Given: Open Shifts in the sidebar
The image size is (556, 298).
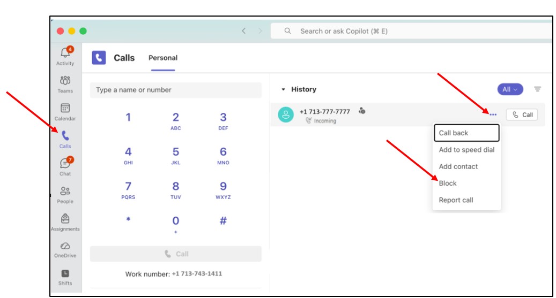Looking at the screenshot, I should pos(65,278).
